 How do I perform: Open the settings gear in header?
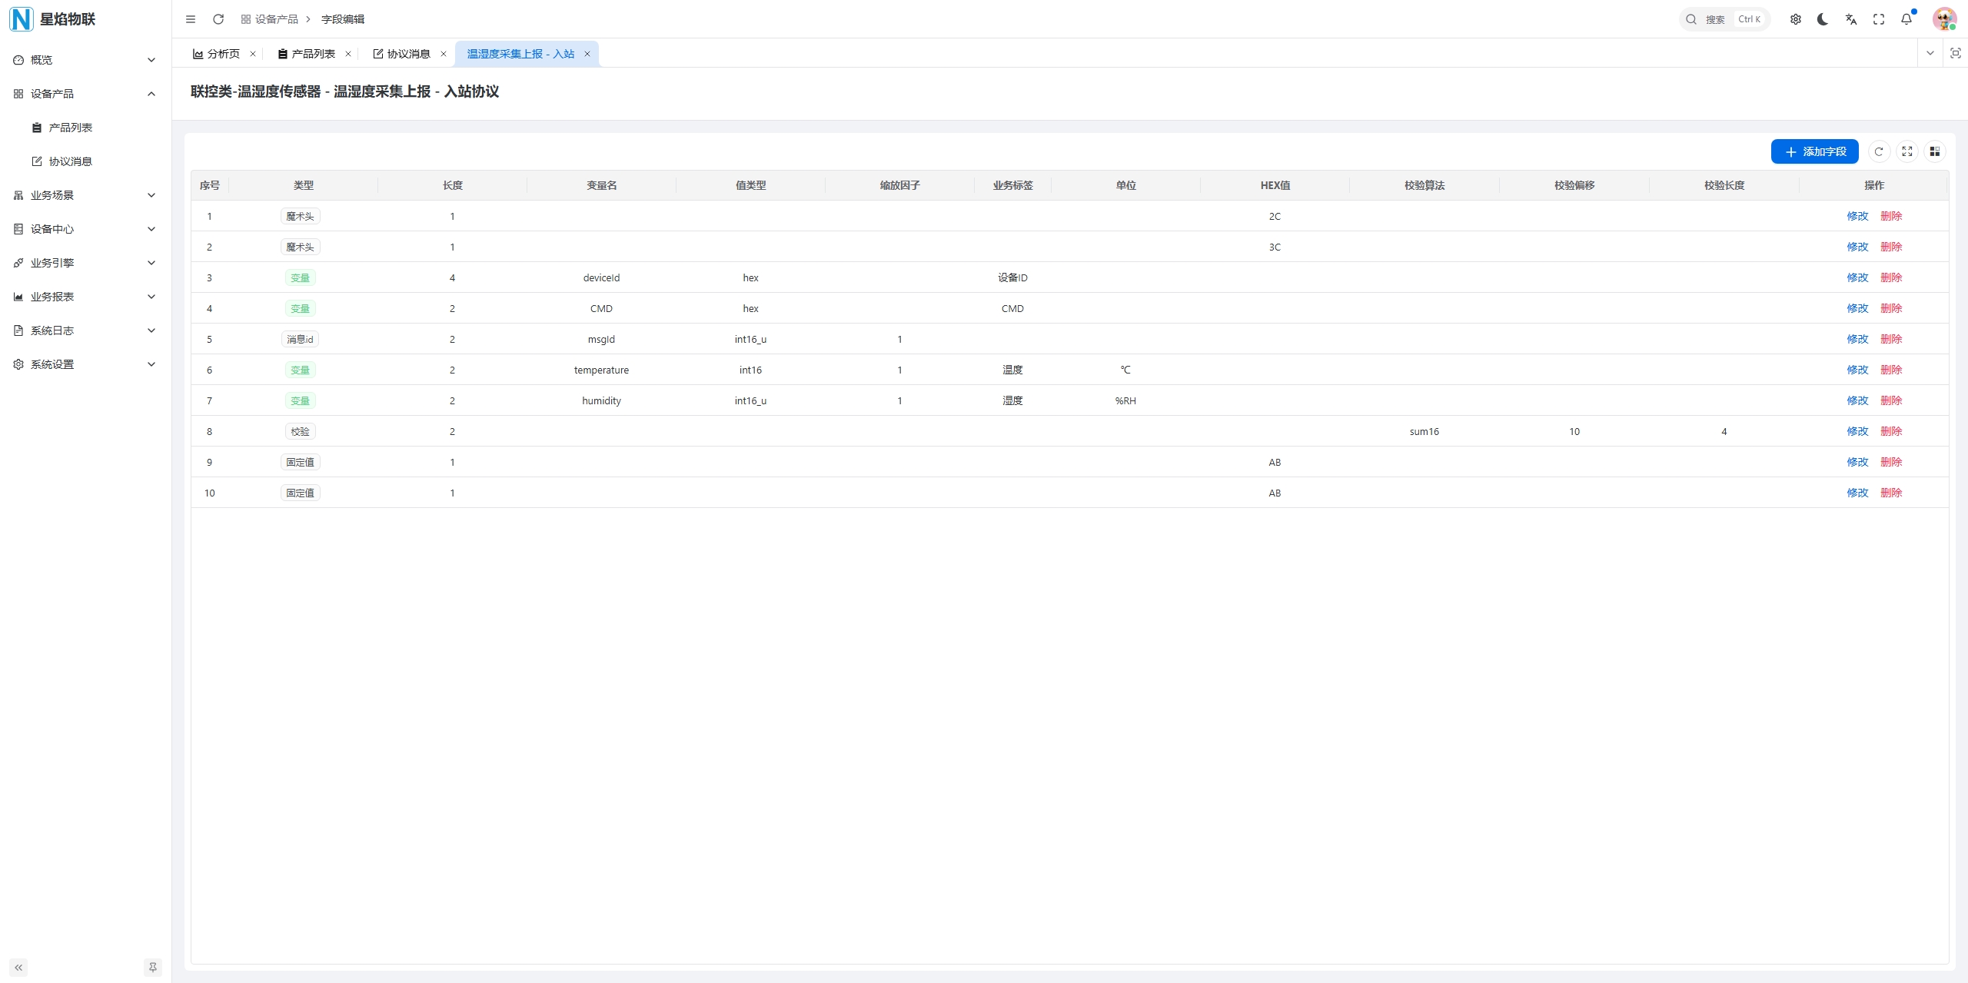pos(1795,19)
